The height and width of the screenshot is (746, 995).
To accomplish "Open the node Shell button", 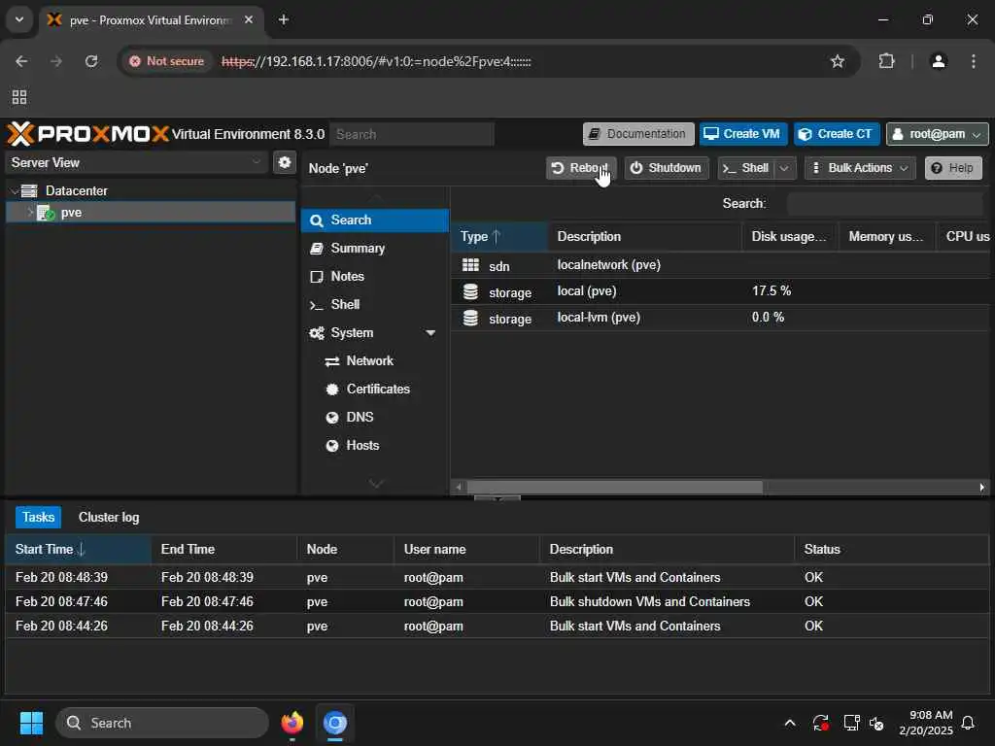I will coord(746,168).
